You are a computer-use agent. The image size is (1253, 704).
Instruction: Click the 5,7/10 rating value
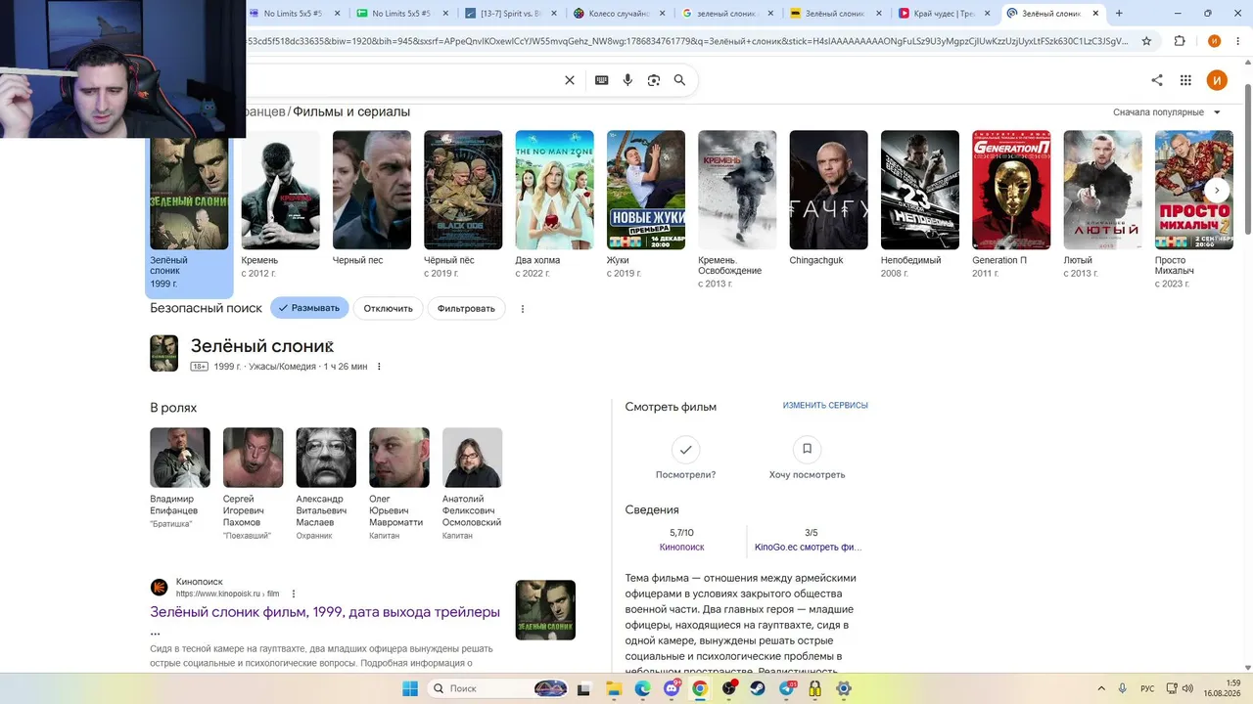[681, 533]
